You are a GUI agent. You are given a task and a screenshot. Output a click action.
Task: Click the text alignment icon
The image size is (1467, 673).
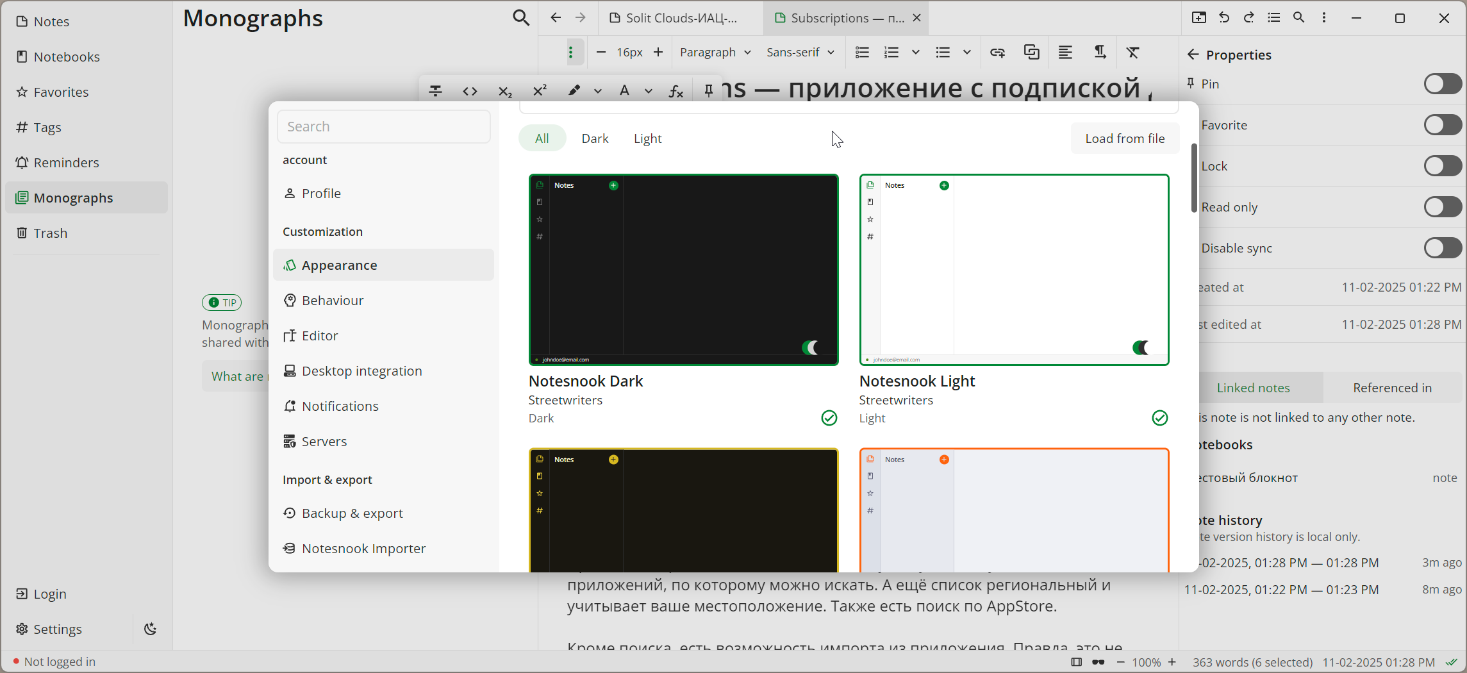click(1065, 52)
